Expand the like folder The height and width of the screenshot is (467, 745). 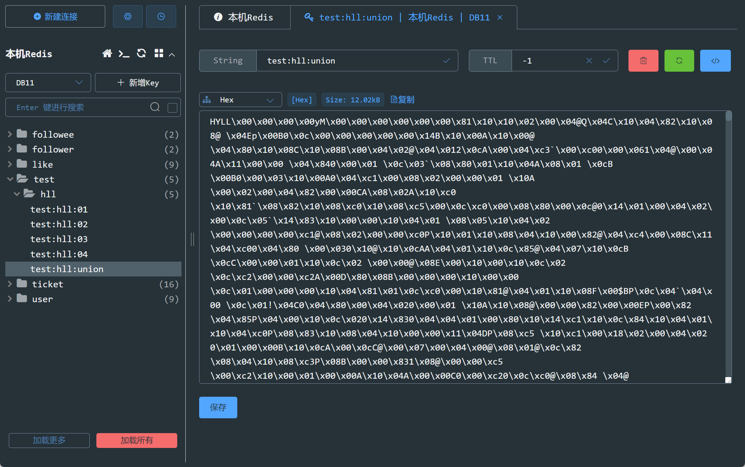click(10, 164)
